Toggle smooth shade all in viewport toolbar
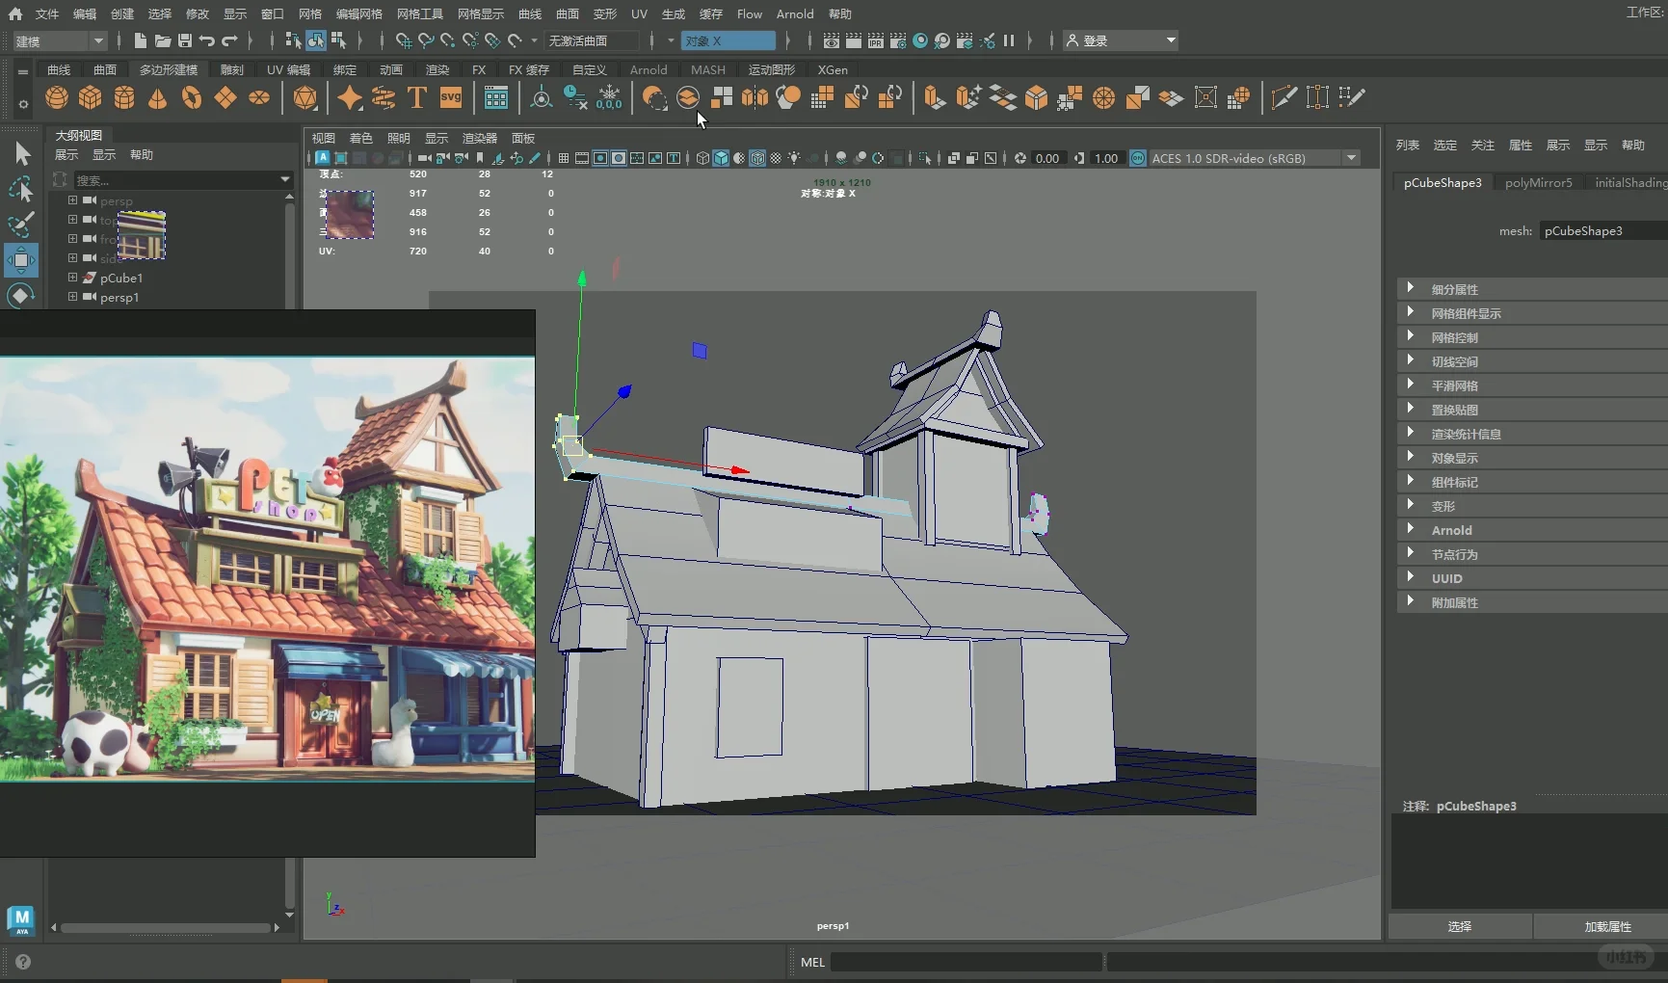The width and height of the screenshot is (1668, 983). [x=721, y=158]
